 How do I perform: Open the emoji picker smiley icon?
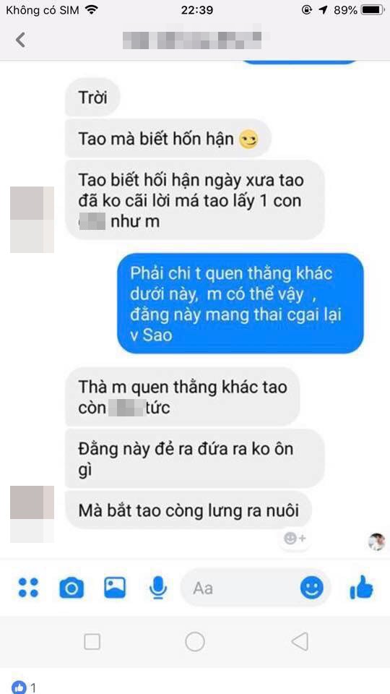(x=312, y=588)
